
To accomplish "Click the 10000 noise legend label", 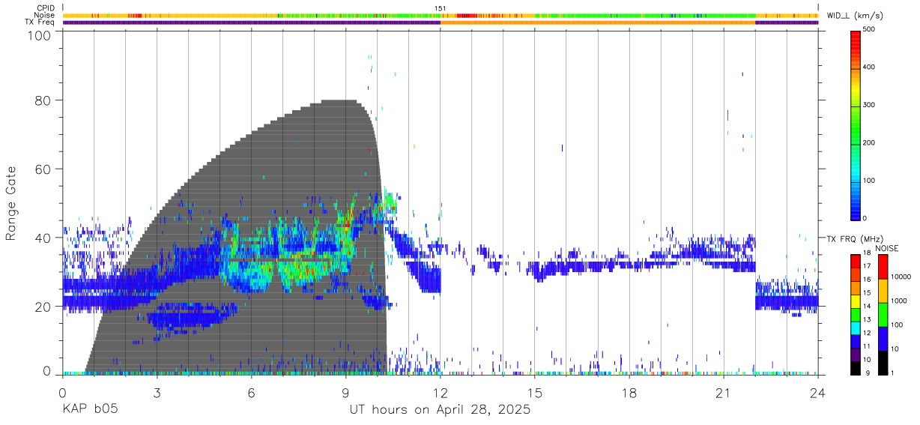I will click(901, 277).
